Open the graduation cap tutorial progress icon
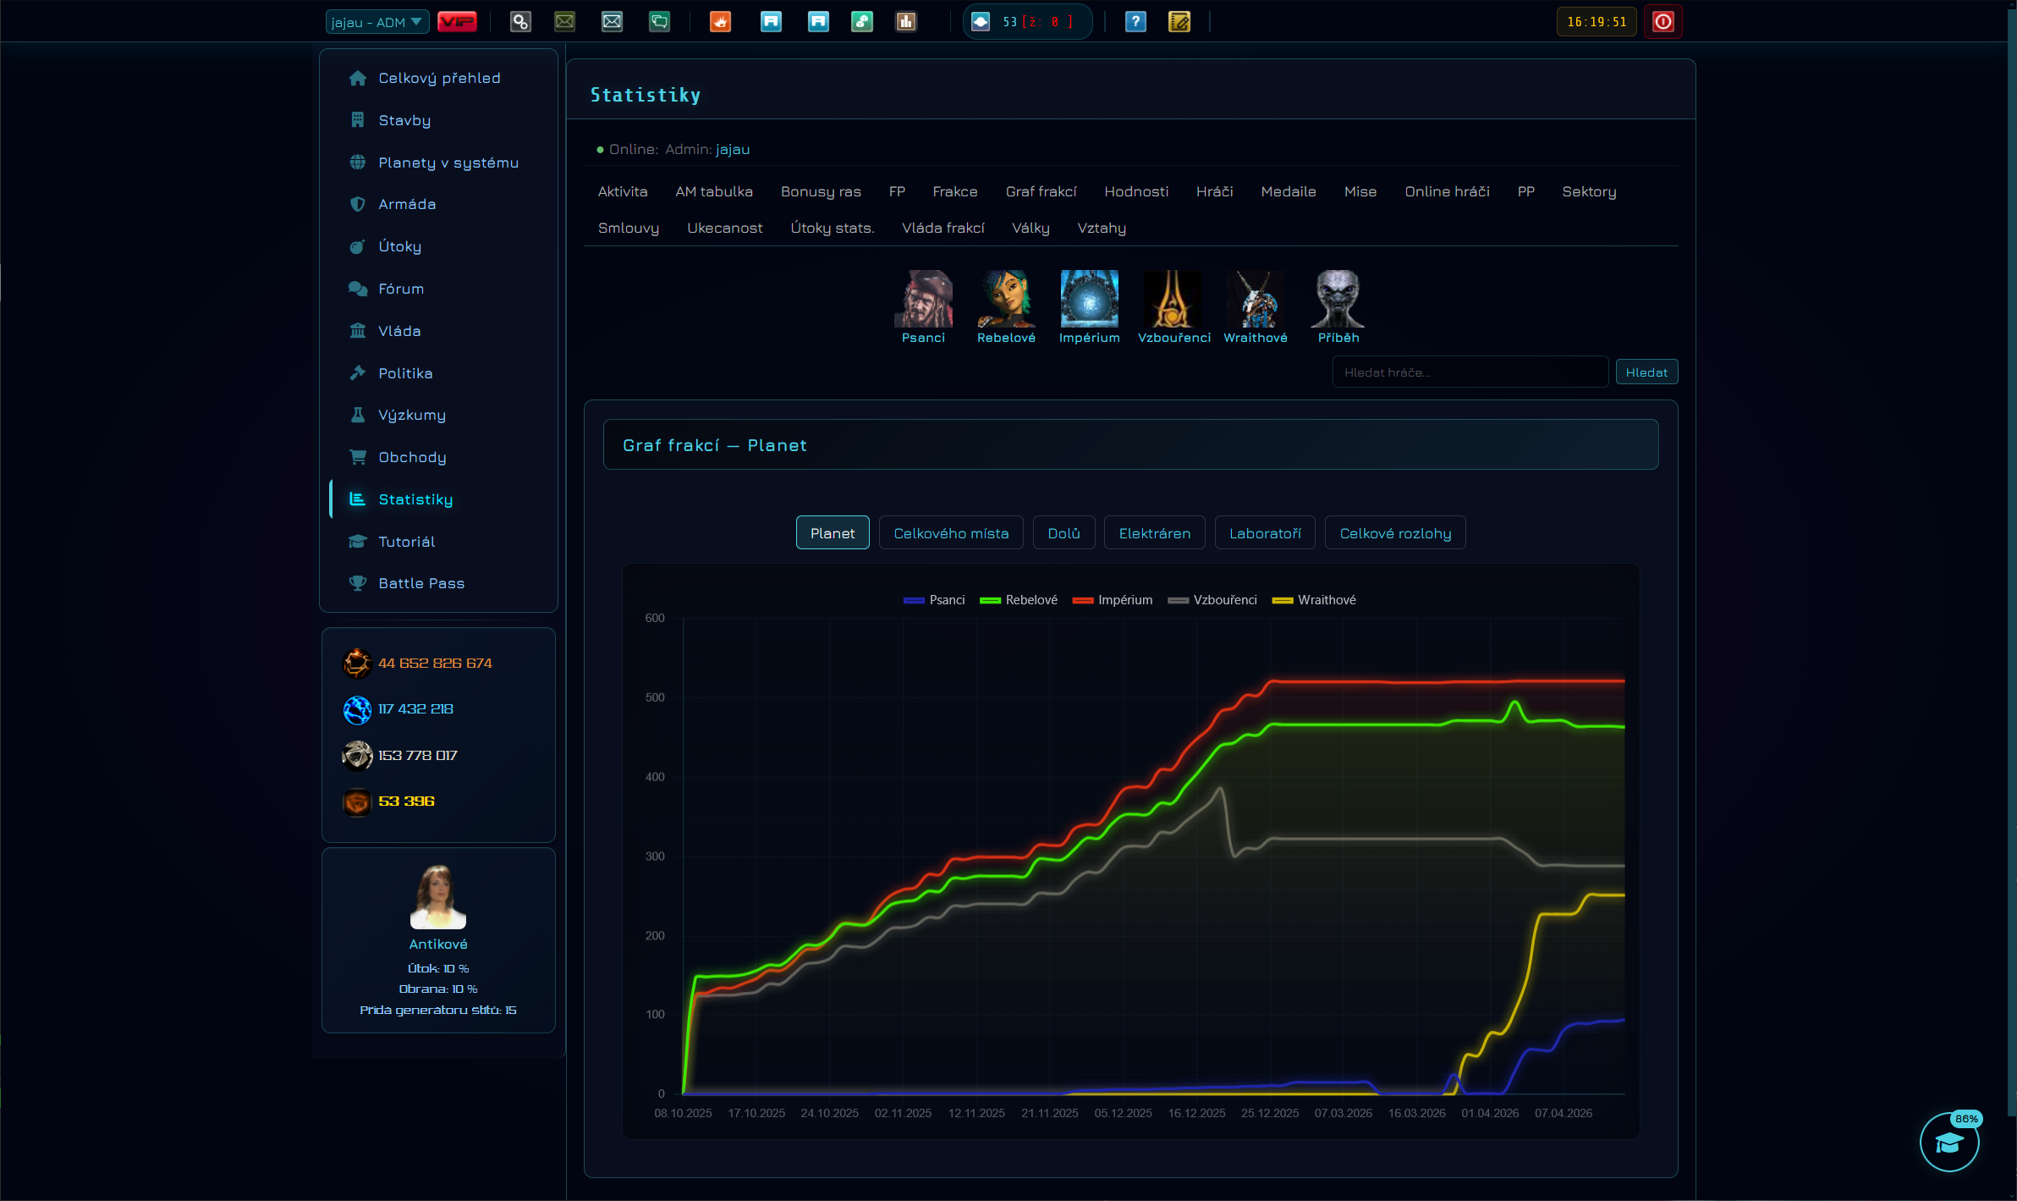Screen dimensions: 2017x1201 [1949, 1143]
